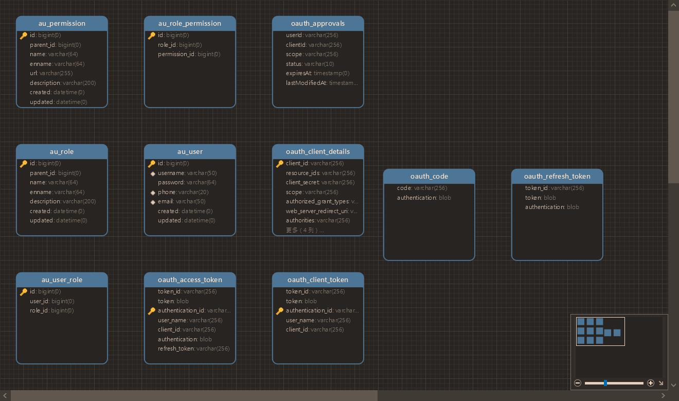Click the collapse arrow icon of the minimap

click(x=661, y=383)
